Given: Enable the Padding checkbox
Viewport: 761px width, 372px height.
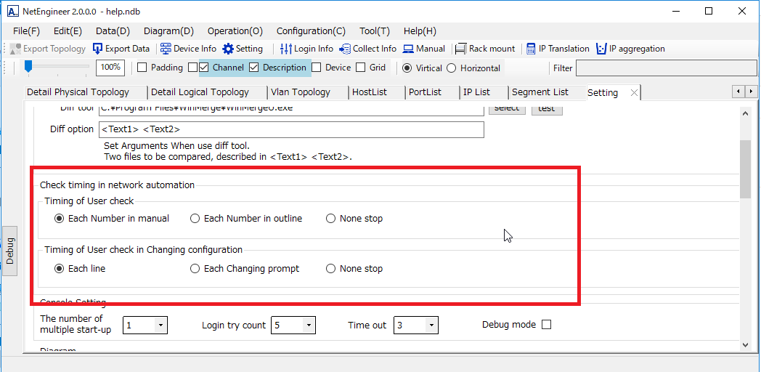Looking at the screenshot, I should [142, 68].
